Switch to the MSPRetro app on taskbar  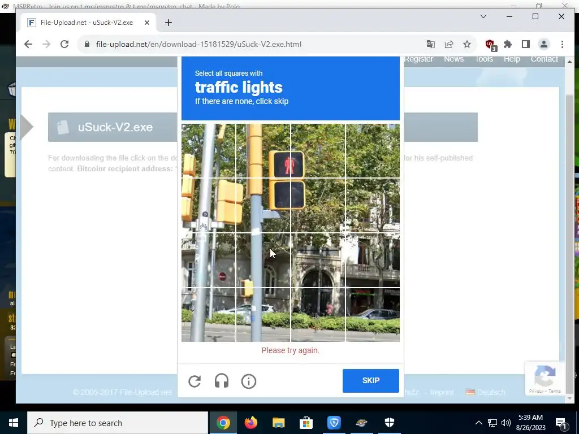(x=361, y=423)
